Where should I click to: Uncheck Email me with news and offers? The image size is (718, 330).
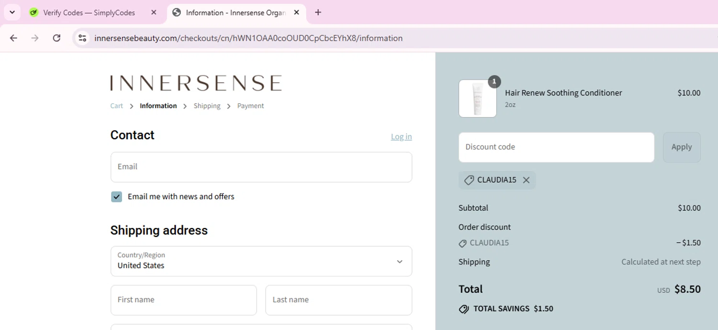click(117, 197)
